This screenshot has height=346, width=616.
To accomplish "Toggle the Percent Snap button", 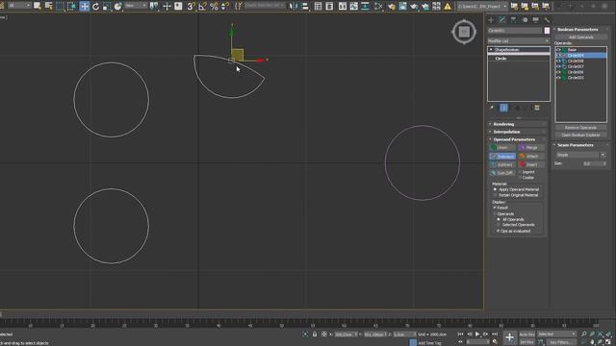I will pyautogui.click(x=214, y=7).
